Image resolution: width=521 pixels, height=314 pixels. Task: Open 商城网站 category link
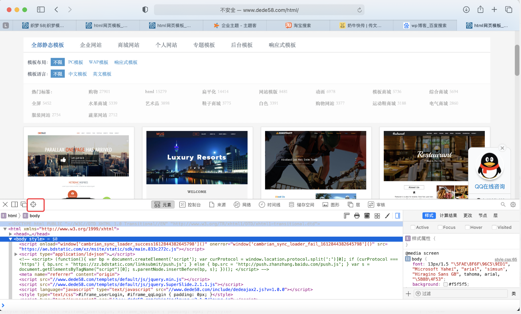[129, 45]
